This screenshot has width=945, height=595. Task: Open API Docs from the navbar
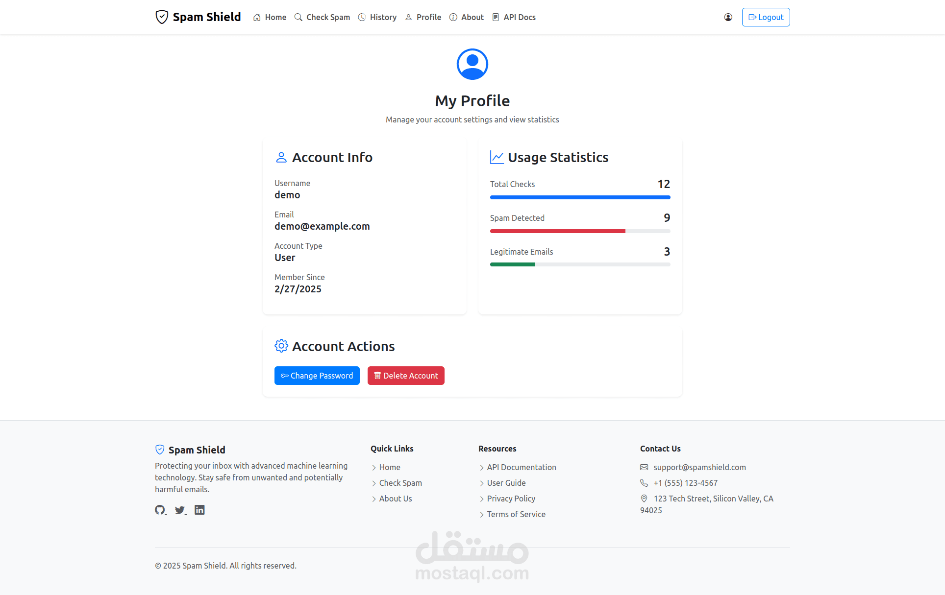tap(514, 17)
